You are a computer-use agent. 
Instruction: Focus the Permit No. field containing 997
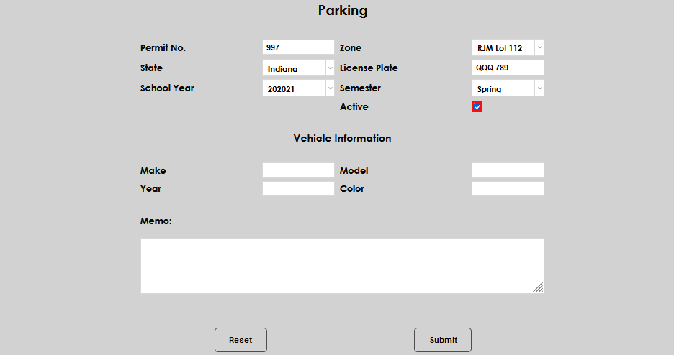click(x=298, y=47)
